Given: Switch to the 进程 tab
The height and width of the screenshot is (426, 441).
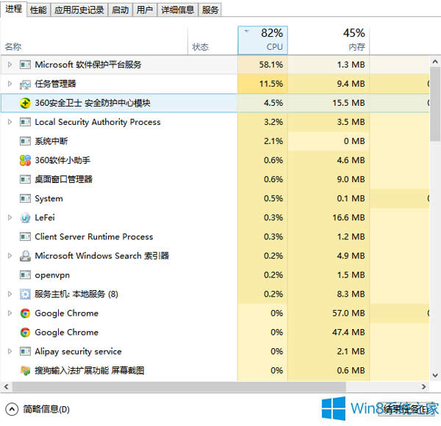Looking at the screenshot, I should pyautogui.click(x=13, y=9).
